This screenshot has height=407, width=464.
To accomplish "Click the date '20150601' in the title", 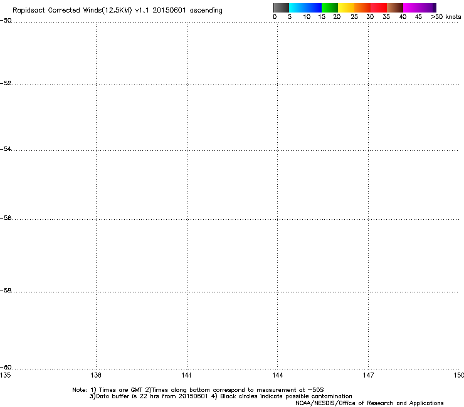I will coord(169,10).
